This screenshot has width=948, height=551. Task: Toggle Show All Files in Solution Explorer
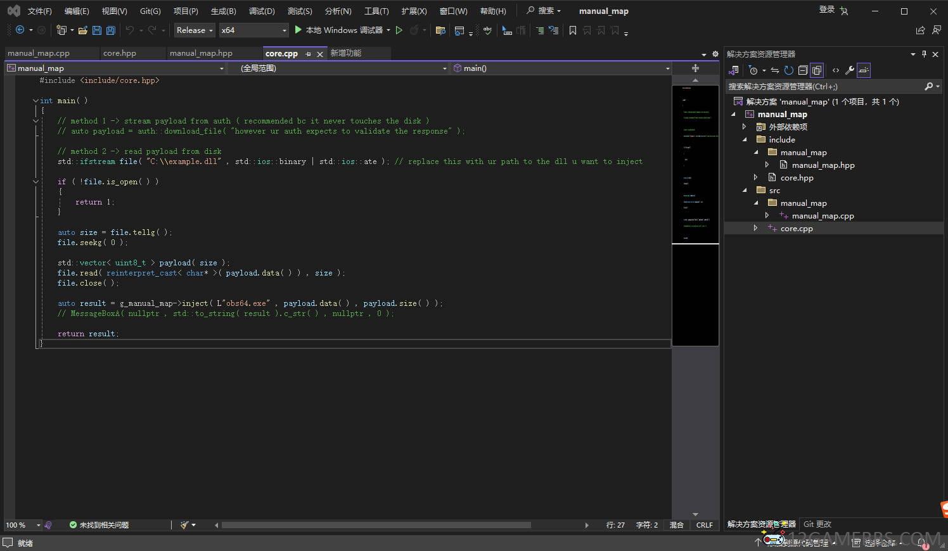click(x=817, y=70)
